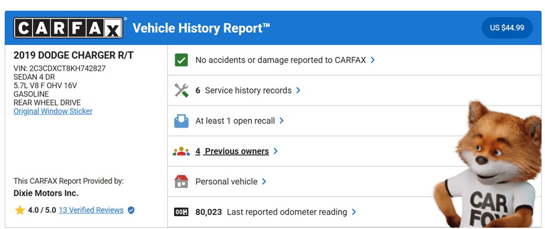Click the personal vehicle house icon

click(x=181, y=182)
